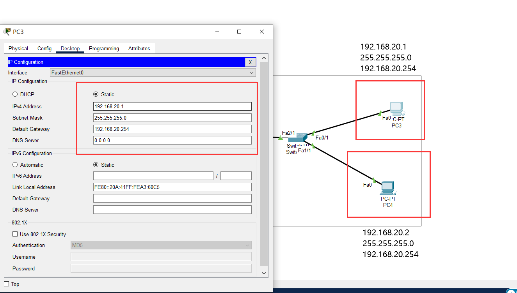The image size is (517, 293).
Task: Open the Attributes tab
Action: [139, 48]
